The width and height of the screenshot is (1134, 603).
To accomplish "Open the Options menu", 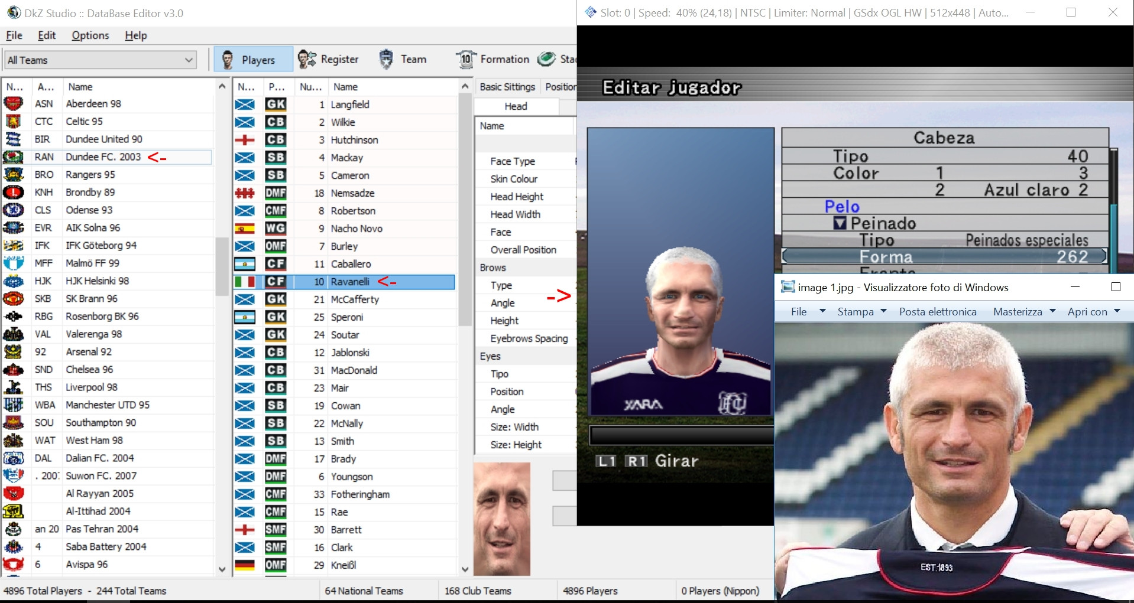I will (90, 35).
